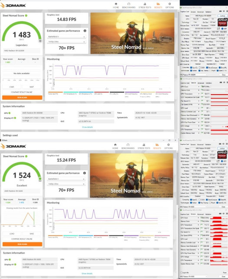228x279 pixels.
Task: Open Results tab in the 1483-score 3DMark window
Action: pos(158,6)
